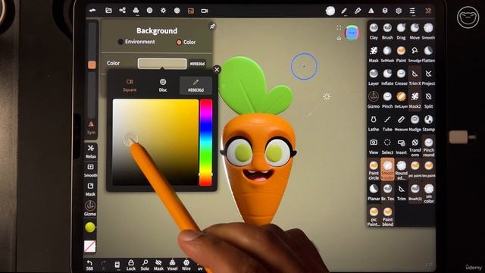Select the Lathe tool
The height and width of the screenshot is (273, 485).
374,123
